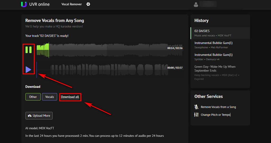Pause the playing instrumental track
Viewport: 271px width, 143px height.
point(29,50)
